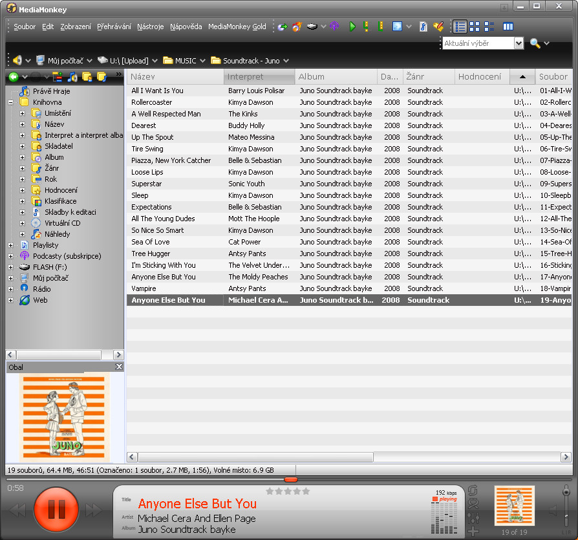Skip to the next track
578x540 pixels.
tap(94, 510)
